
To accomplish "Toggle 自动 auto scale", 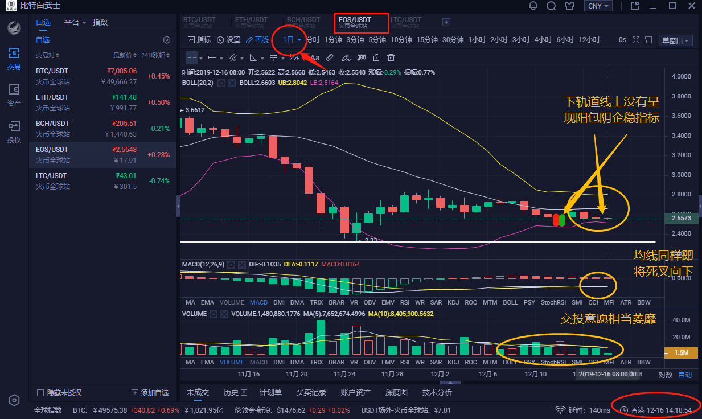I will pyautogui.click(x=685, y=375).
